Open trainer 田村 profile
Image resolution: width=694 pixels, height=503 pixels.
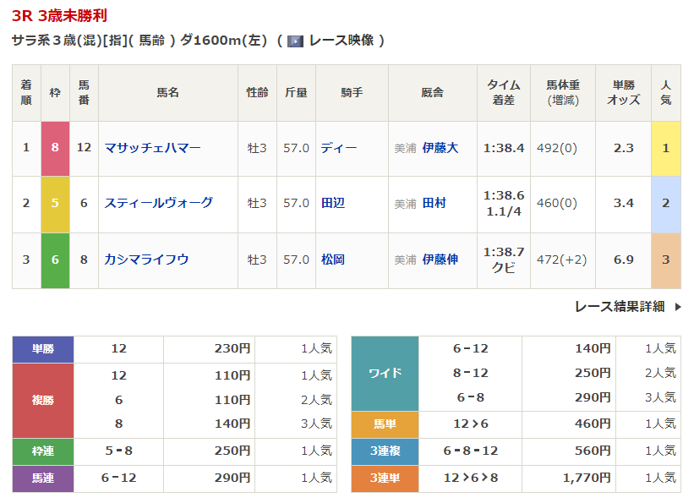click(x=434, y=203)
